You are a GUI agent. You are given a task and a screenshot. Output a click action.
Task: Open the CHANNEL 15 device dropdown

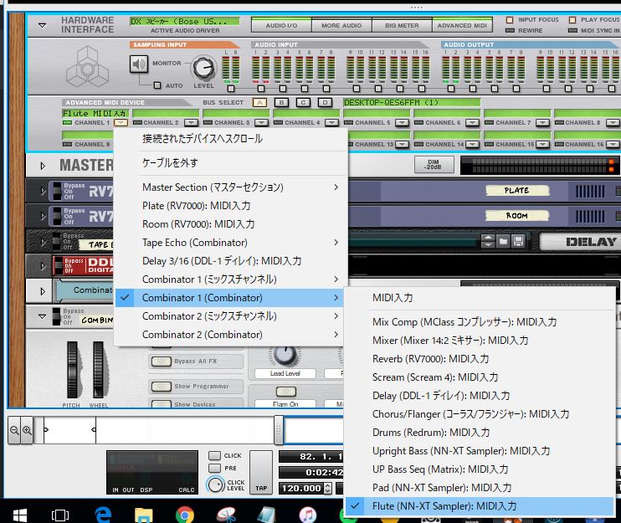pos(542,145)
